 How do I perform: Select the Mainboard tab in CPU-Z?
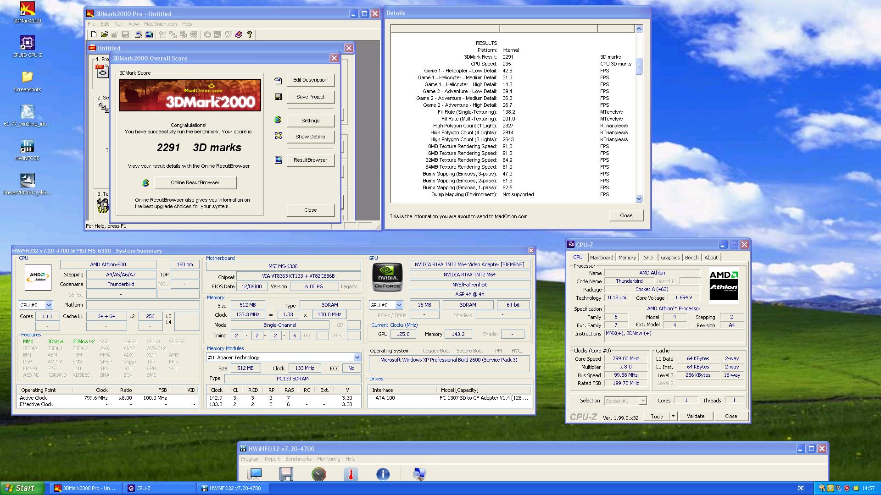coord(602,257)
